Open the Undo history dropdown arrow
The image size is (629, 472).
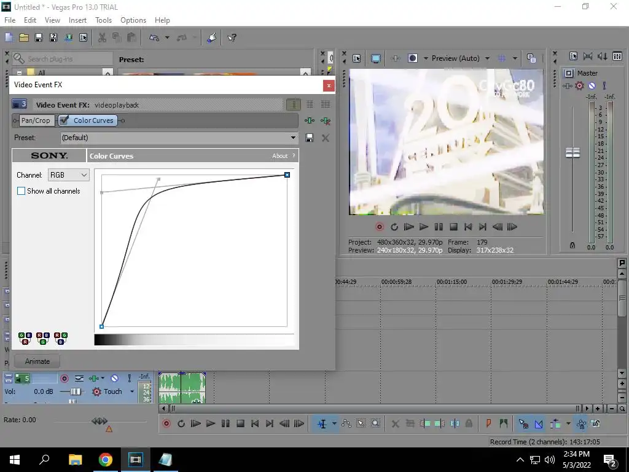pos(167,37)
